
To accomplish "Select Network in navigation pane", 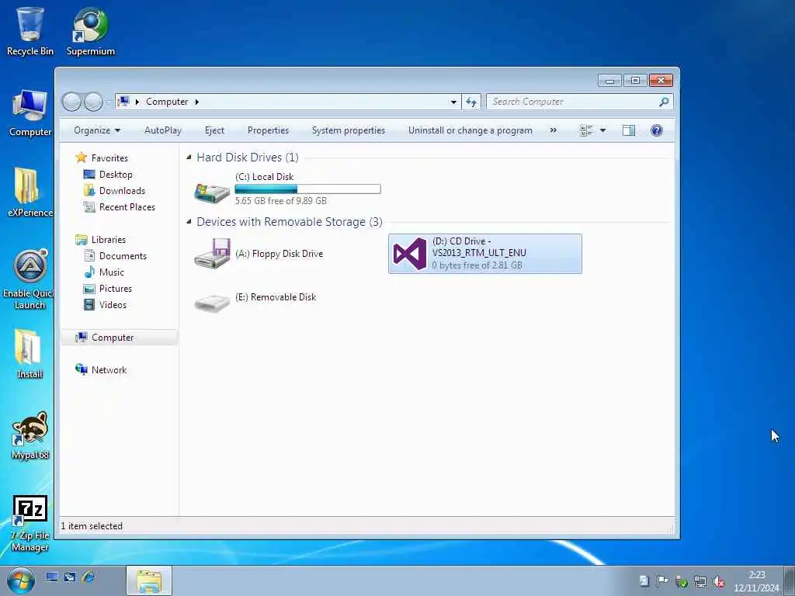I will [109, 370].
